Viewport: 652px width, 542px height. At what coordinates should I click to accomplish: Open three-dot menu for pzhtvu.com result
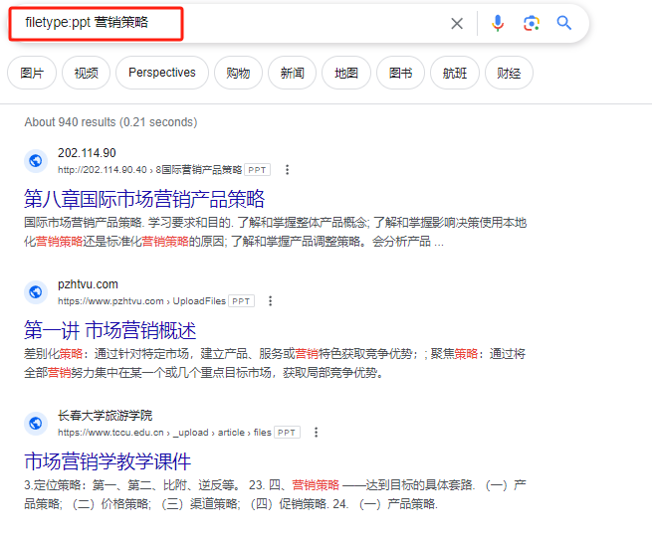[x=271, y=301]
